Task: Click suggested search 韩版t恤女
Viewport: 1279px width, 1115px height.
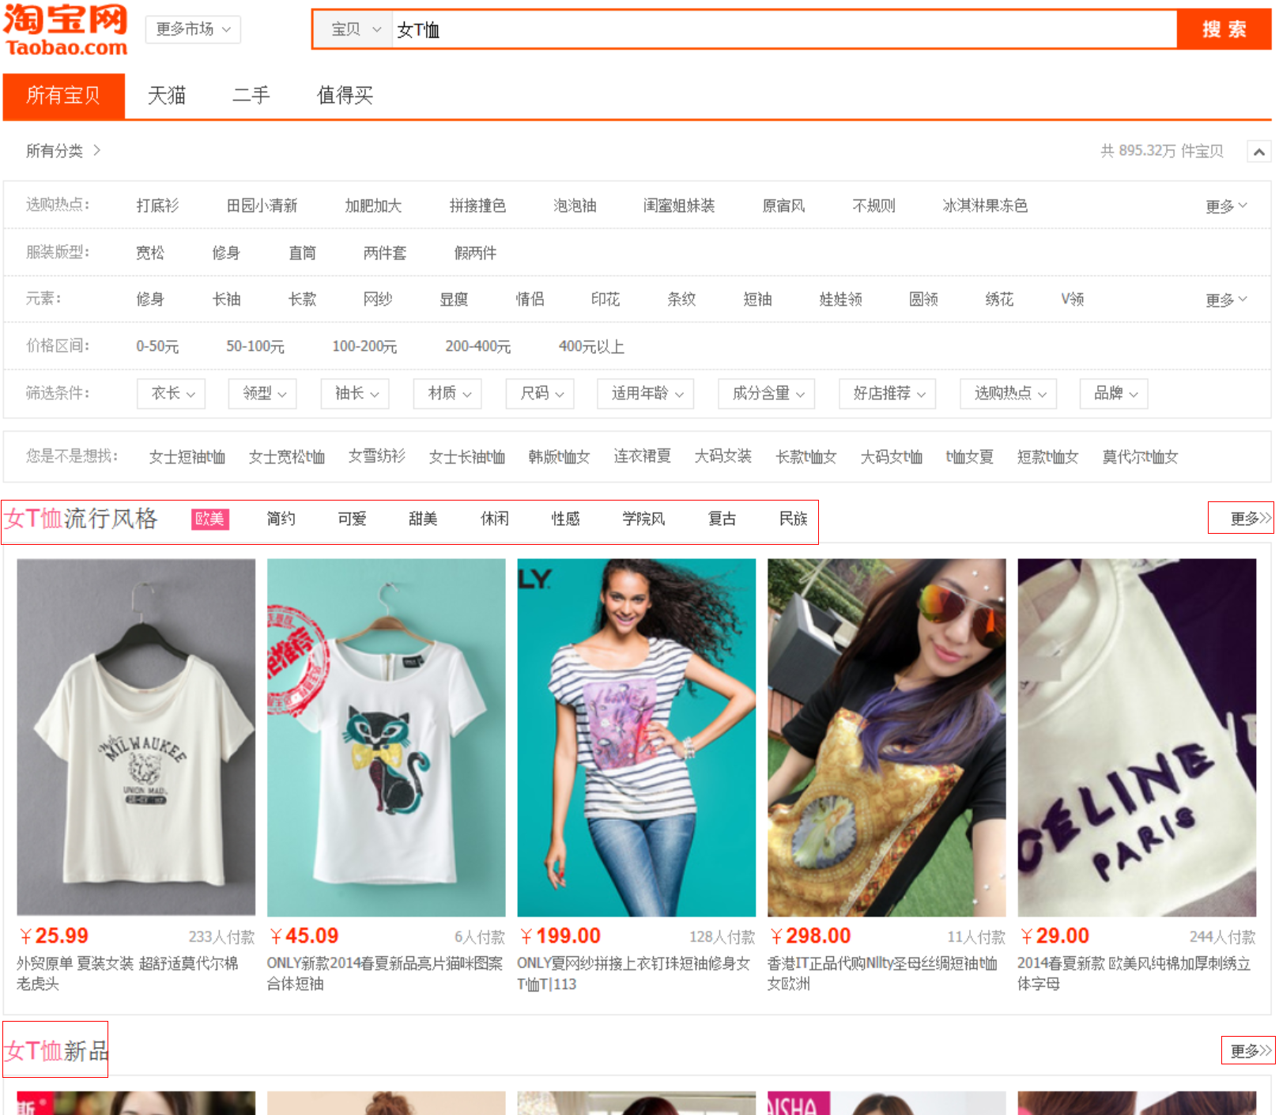Action: pyautogui.click(x=559, y=456)
